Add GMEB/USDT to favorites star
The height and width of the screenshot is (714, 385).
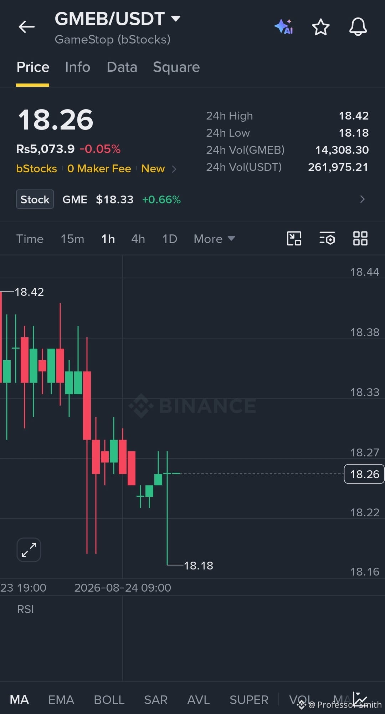pyautogui.click(x=320, y=27)
